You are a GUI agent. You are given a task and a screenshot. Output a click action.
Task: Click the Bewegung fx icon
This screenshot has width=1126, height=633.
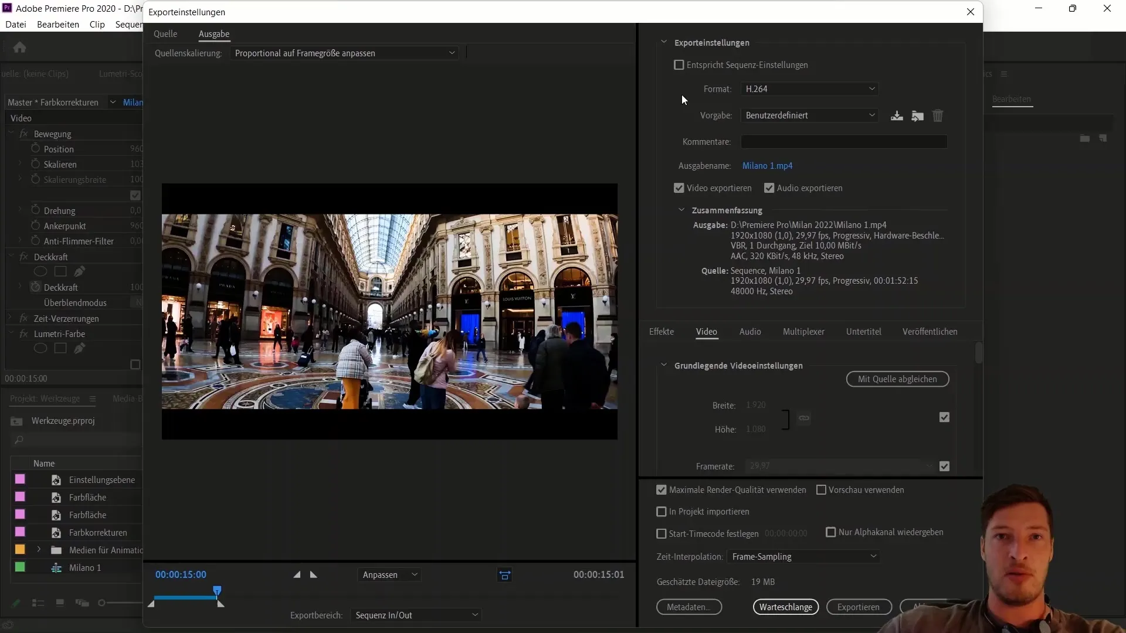(x=24, y=134)
